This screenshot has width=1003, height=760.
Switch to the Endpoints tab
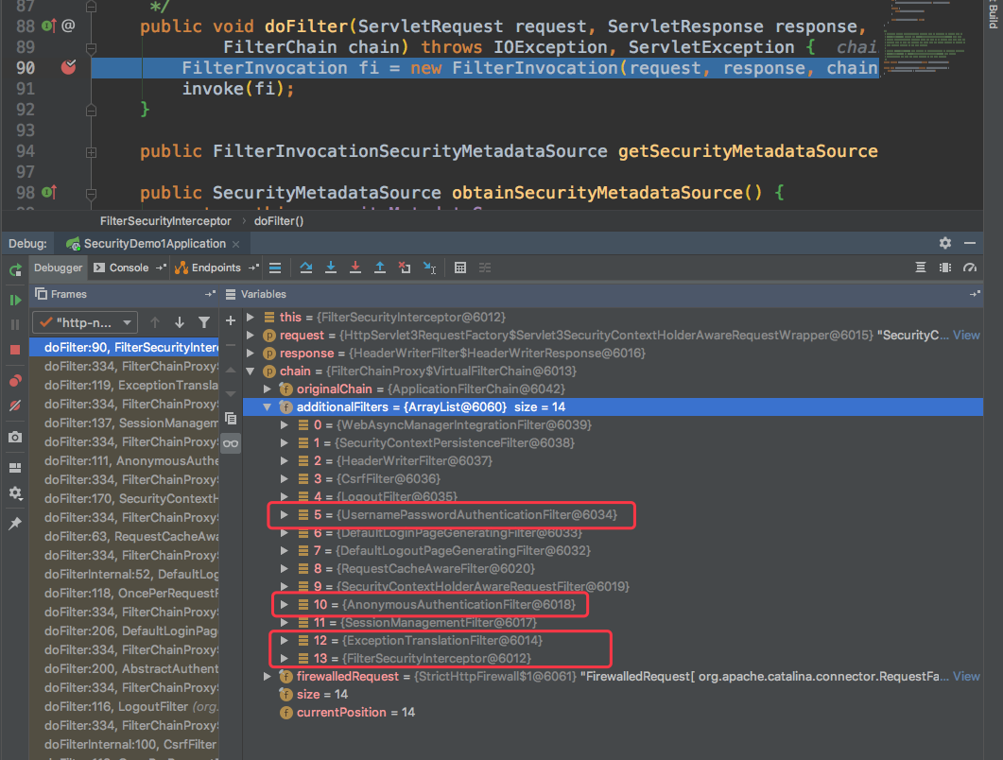[x=216, y=268]
